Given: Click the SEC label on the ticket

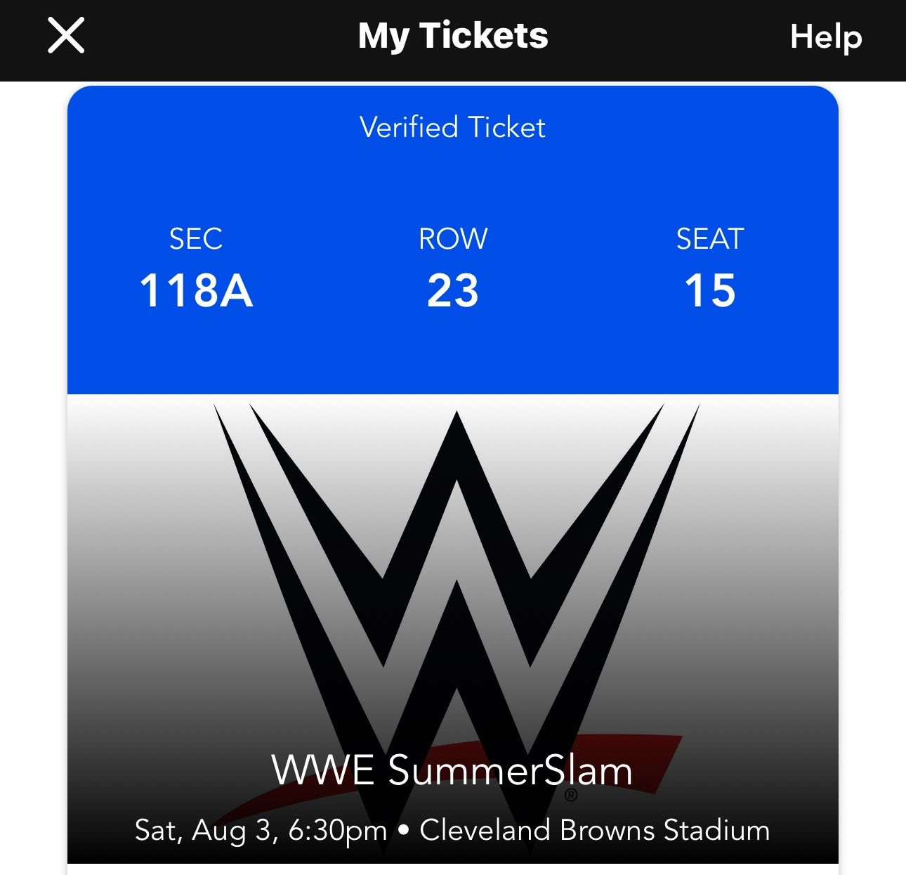Looking at the screenshot, I should (x=197, y=239).
